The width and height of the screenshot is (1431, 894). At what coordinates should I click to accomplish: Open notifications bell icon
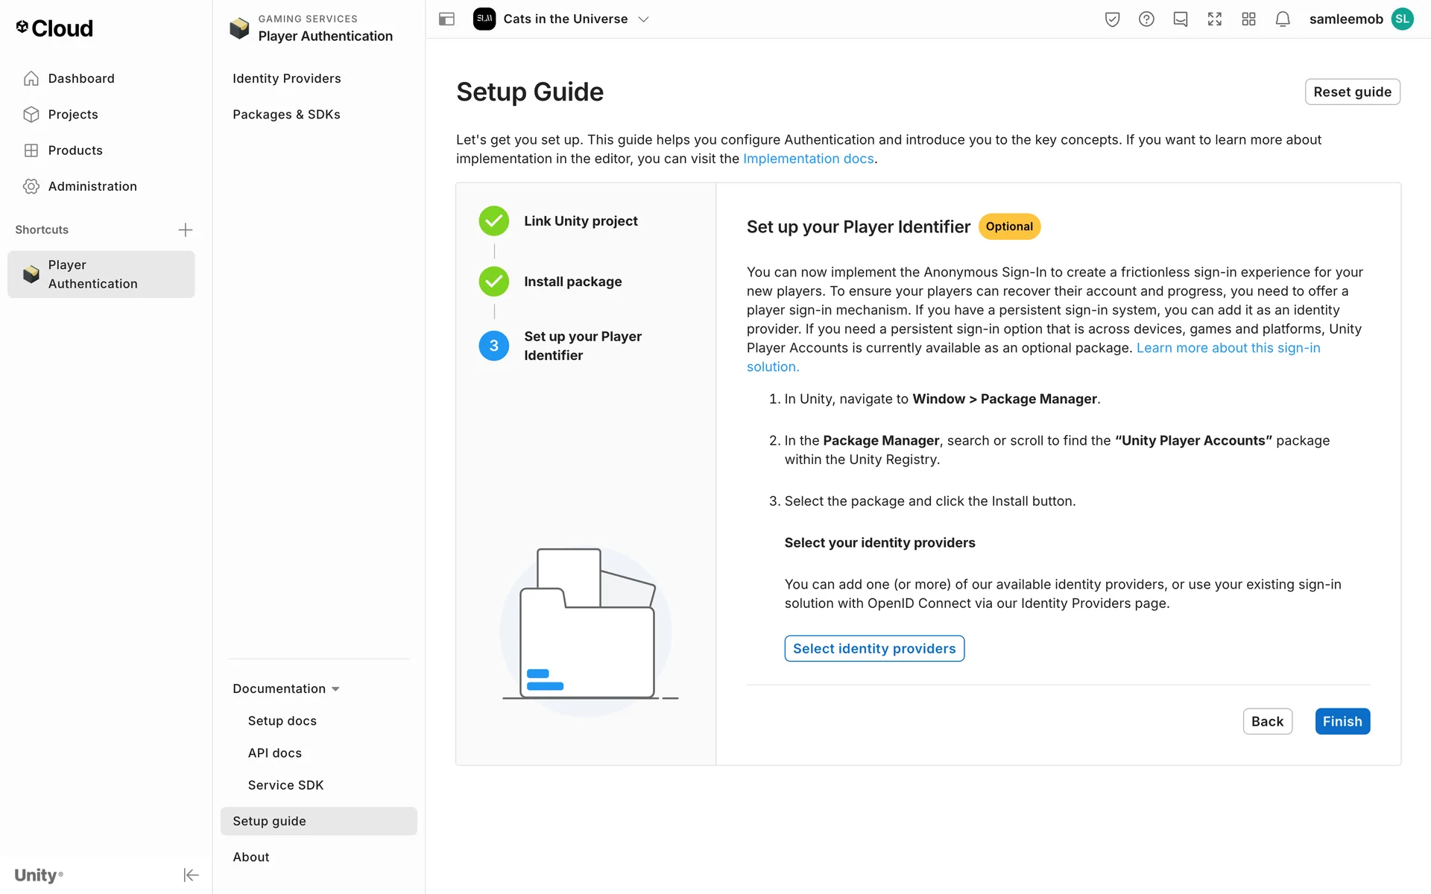pos(1283,19)
